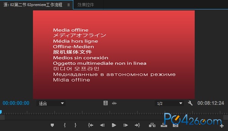
Task: Click the Overwrite edit icon
Action: point(164,125)
